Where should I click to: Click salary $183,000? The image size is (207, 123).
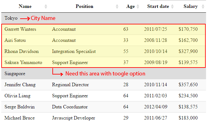(188, 118)
